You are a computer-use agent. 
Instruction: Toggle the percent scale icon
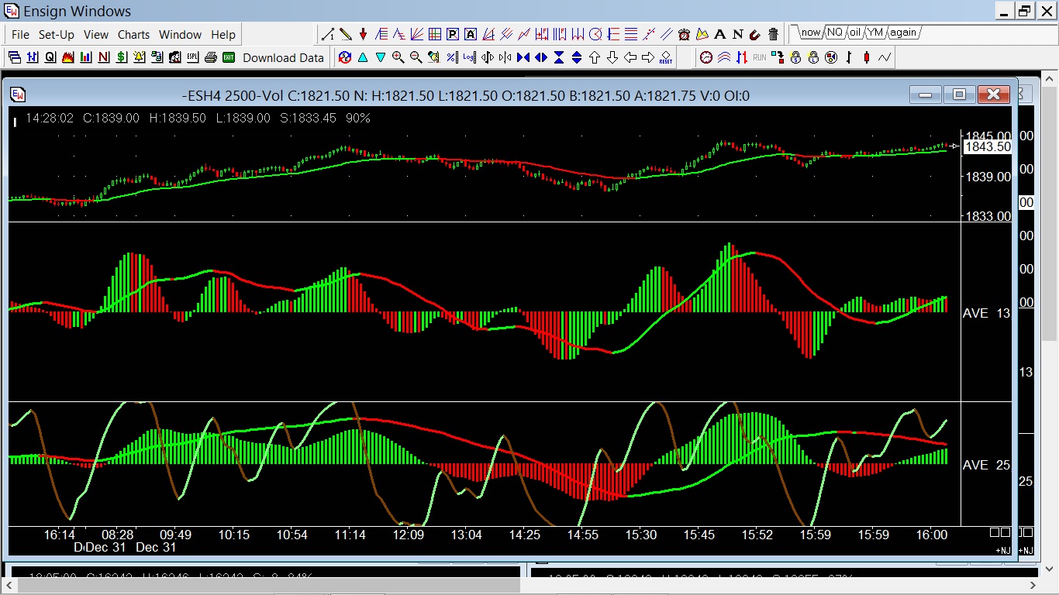click(452, 57)
